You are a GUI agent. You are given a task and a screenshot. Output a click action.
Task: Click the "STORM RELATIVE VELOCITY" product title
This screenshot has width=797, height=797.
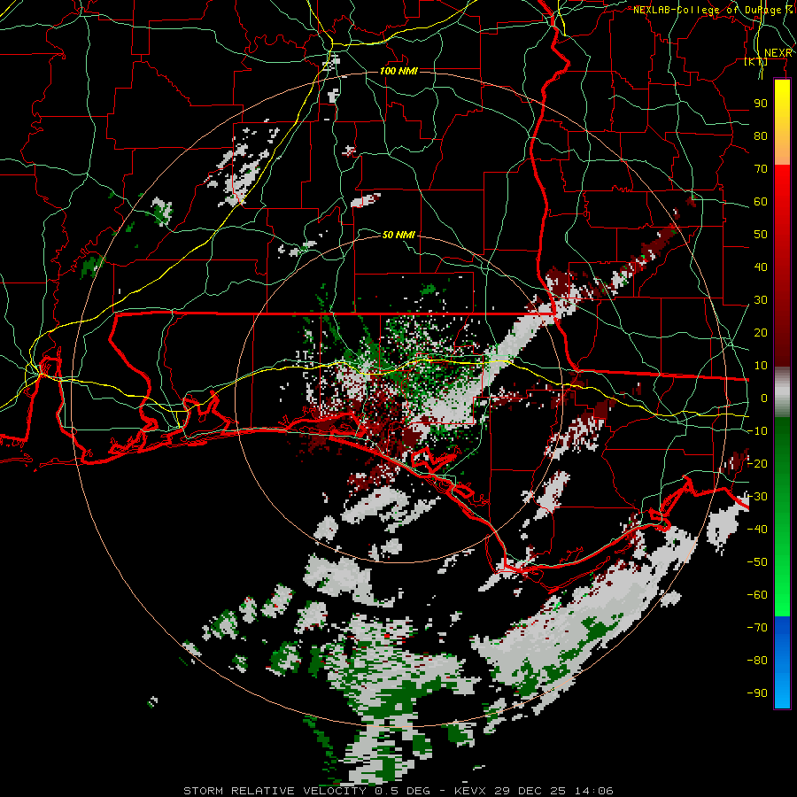(x=274, y=791)
